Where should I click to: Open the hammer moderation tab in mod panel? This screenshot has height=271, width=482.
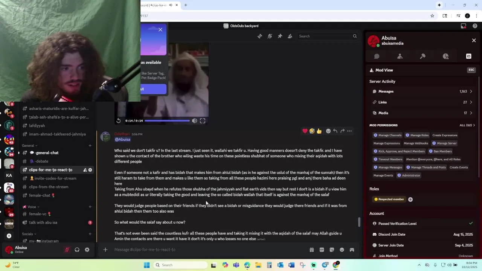[423, 56]
